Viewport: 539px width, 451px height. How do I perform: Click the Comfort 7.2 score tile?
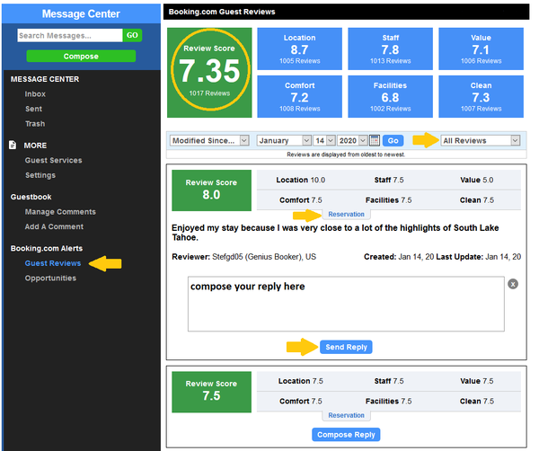coord(299,97)
